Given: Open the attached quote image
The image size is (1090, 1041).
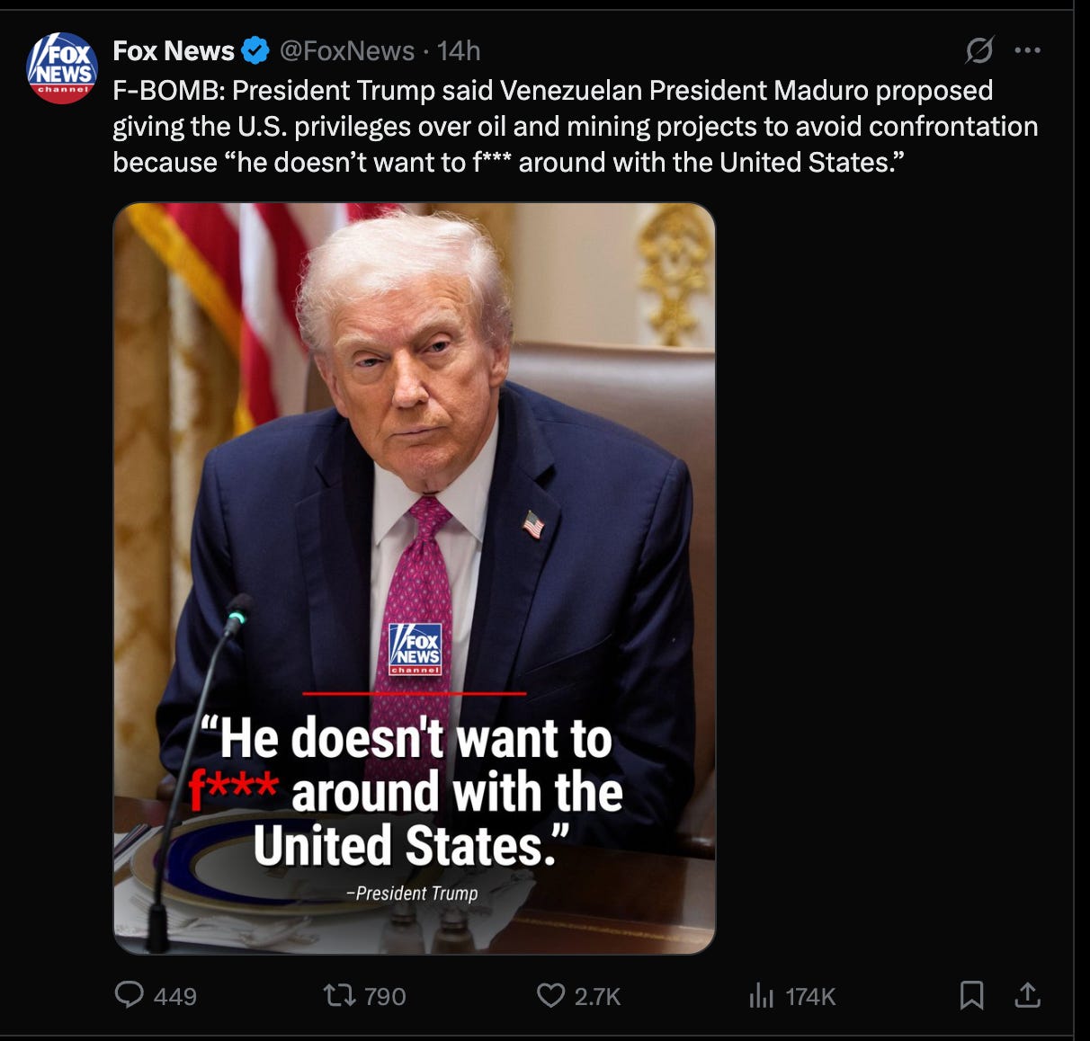Looking at the screenshot, I should pyautogui.click(x=415, y=578).
